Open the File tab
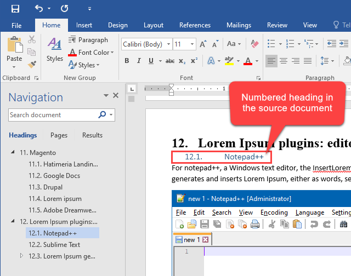Viewport: 351px width, 276px height. (x=16, y=25)
